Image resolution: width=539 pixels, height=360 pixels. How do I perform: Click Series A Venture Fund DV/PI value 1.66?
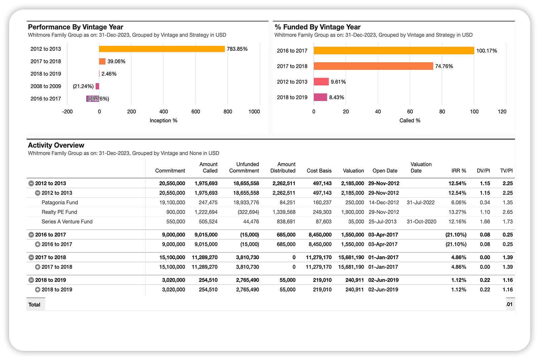click(485, 221)
